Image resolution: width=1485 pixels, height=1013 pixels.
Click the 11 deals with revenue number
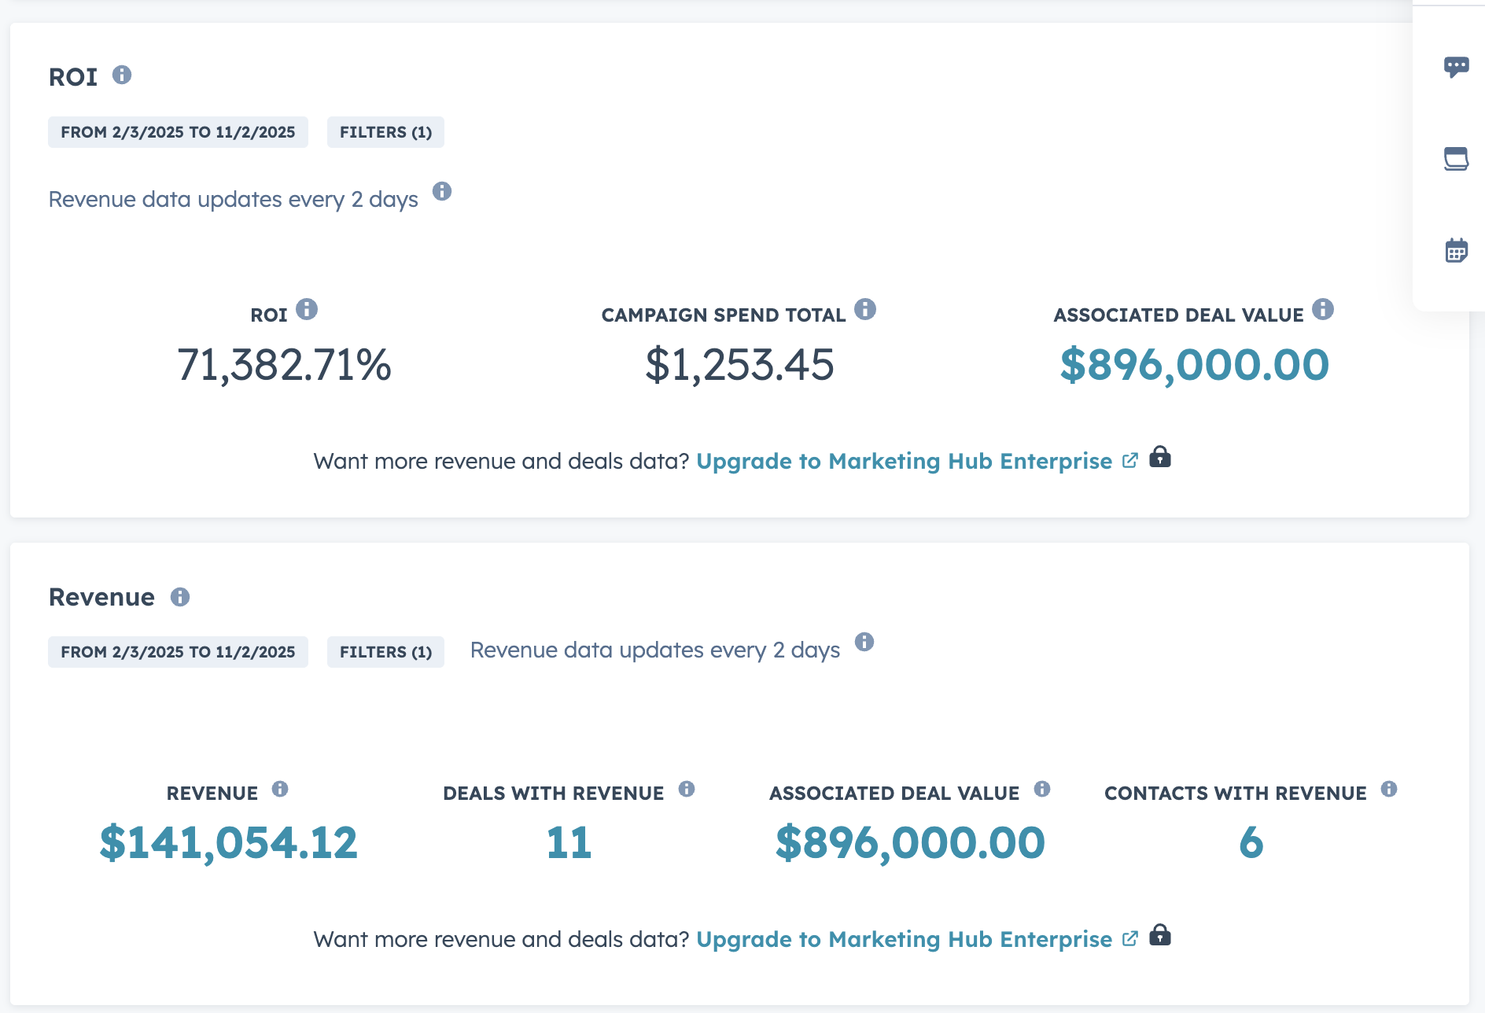click(569, 842)
